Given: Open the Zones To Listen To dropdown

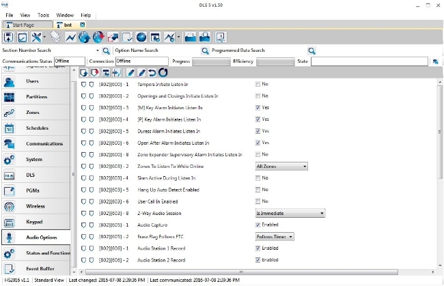Looking at the screenshot, I should pos(281,167).
